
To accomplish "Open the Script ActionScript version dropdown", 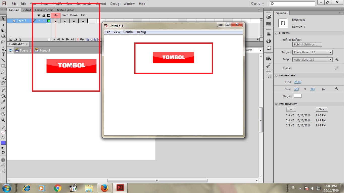I will pyautogui.click(x=313, y=60).
